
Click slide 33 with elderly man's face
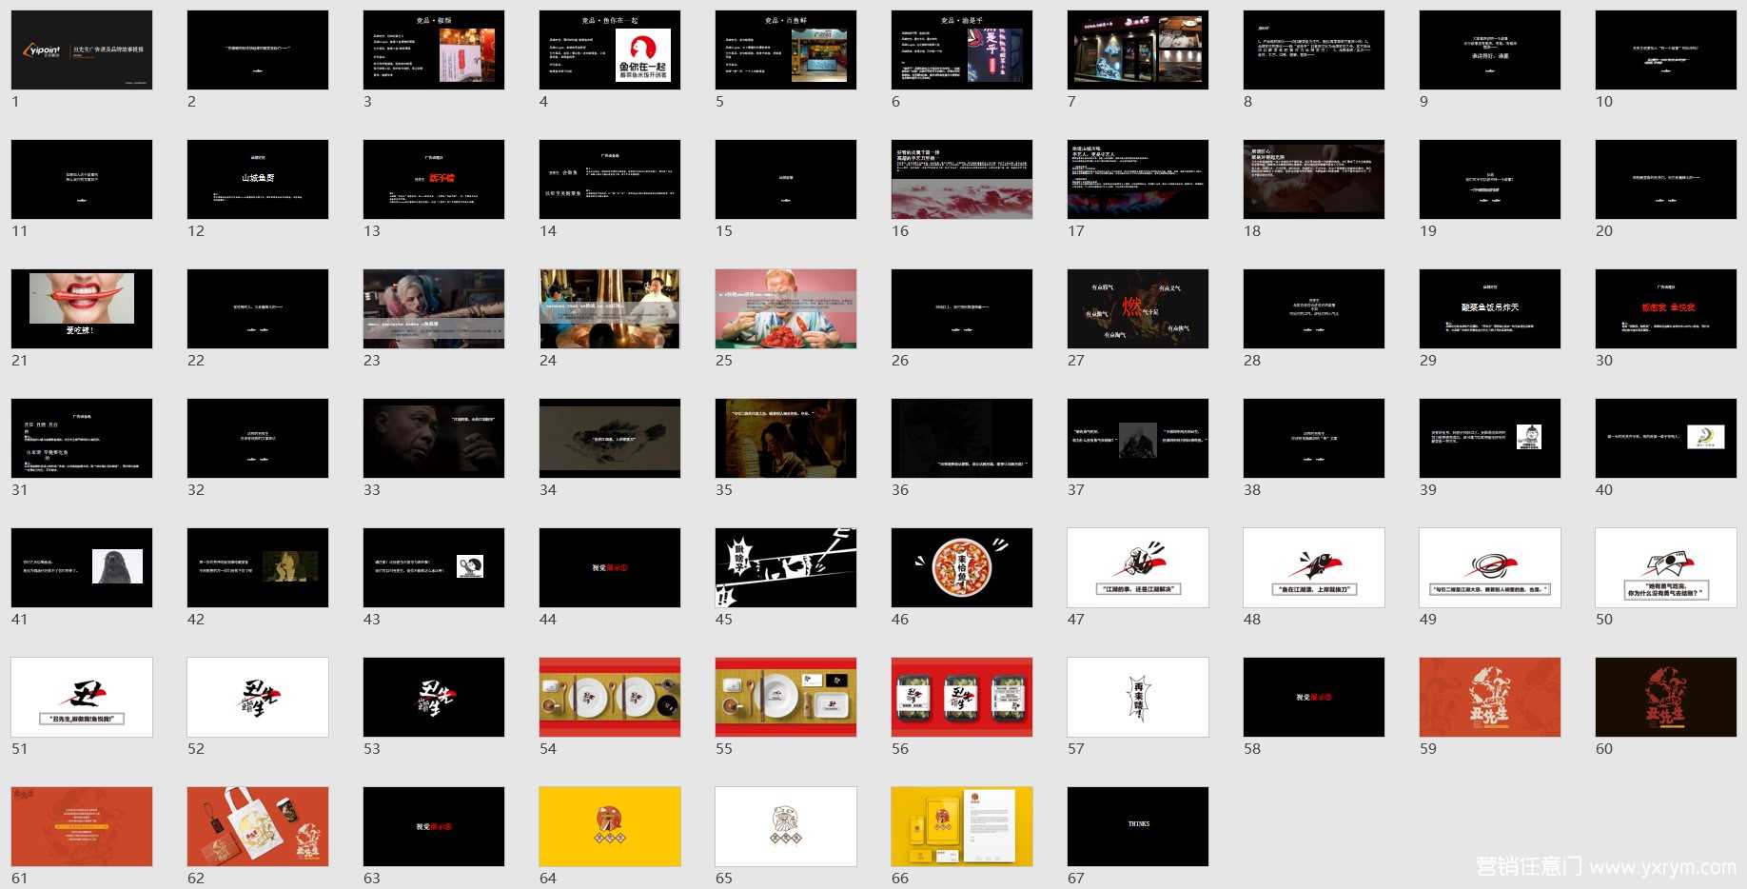coord(434,438)
